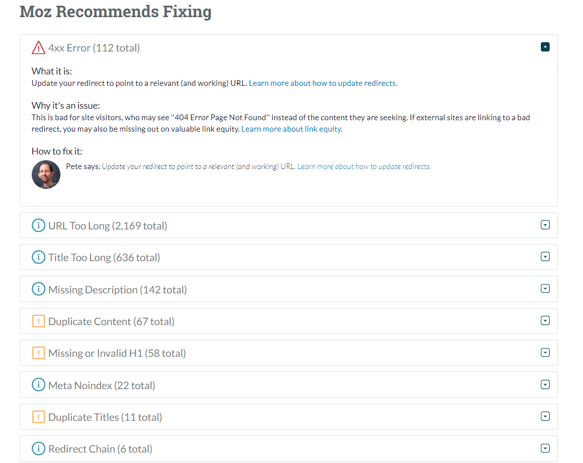Viewport: 583px width, 463px height.
Task: Click the orange warning icon beside Duplicate Titles
Action: [39, 417]
